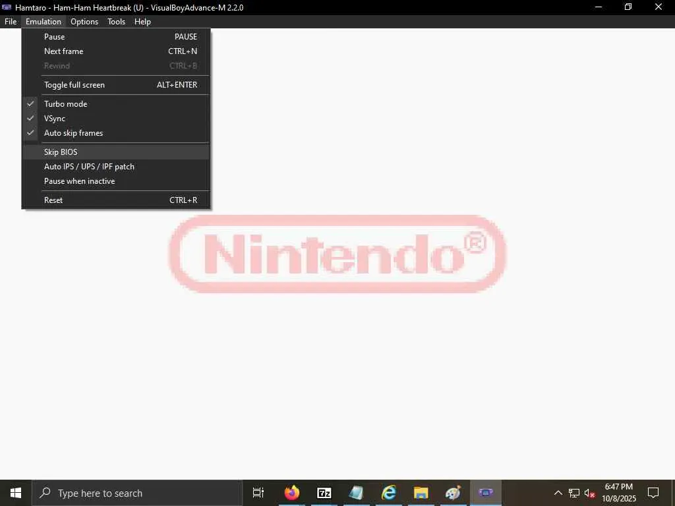Viewport: 675px width, 506px height.
Task: Restore down the emulator window
Action: 628,7
